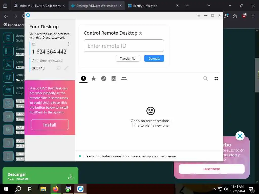Open the Discovered compass tab

[104, 79]
